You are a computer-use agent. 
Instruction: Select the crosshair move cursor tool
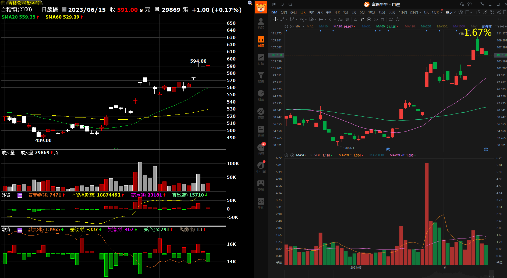(x=275, y=19)
